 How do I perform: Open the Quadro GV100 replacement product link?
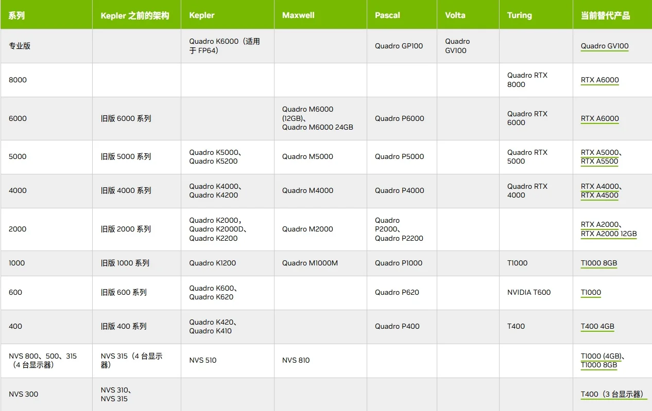pos(605,46)
